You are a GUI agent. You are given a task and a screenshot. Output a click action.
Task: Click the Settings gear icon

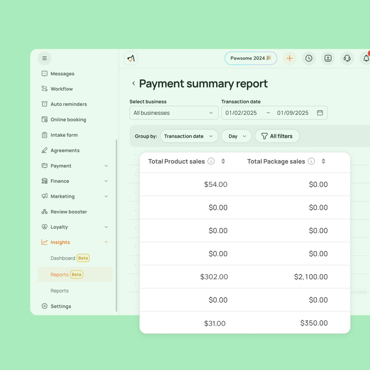click(x=45, y=306)
